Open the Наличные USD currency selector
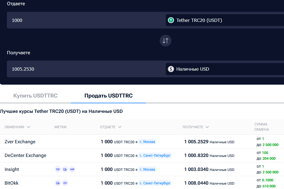This screenshot has height=189, width=284. click(225, 69)
